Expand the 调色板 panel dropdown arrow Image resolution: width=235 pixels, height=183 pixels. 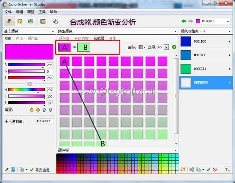tap(175, 151)
